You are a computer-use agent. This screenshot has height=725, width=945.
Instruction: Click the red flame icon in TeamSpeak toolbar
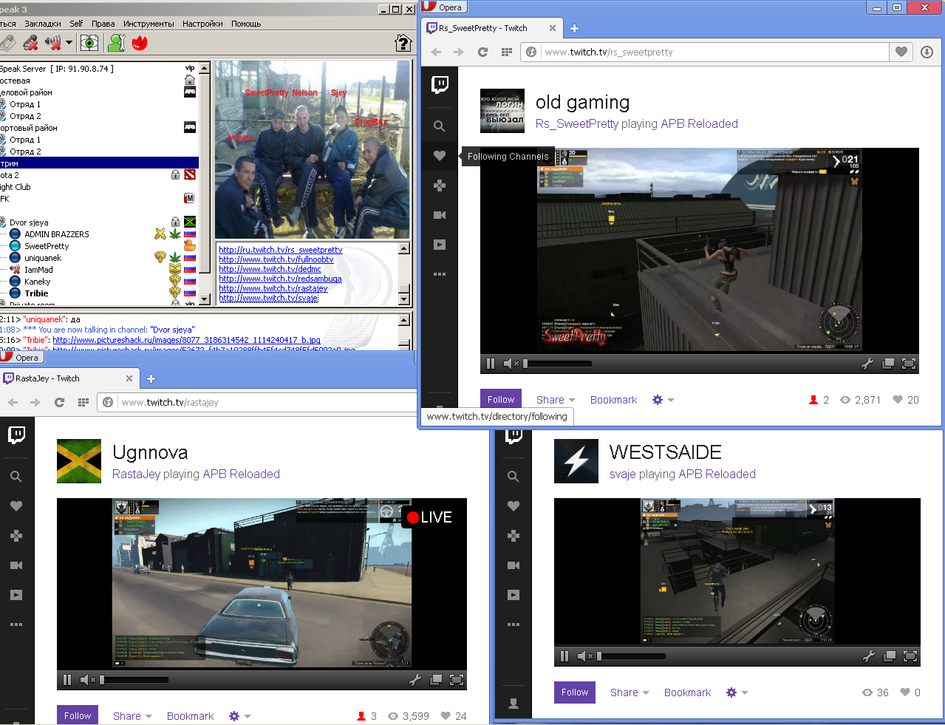tap(140, 43)
